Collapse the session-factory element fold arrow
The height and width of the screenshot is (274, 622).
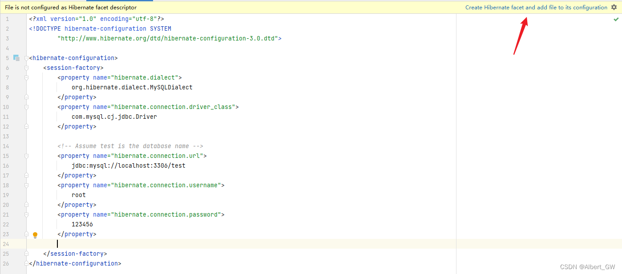tap(26, 67)
